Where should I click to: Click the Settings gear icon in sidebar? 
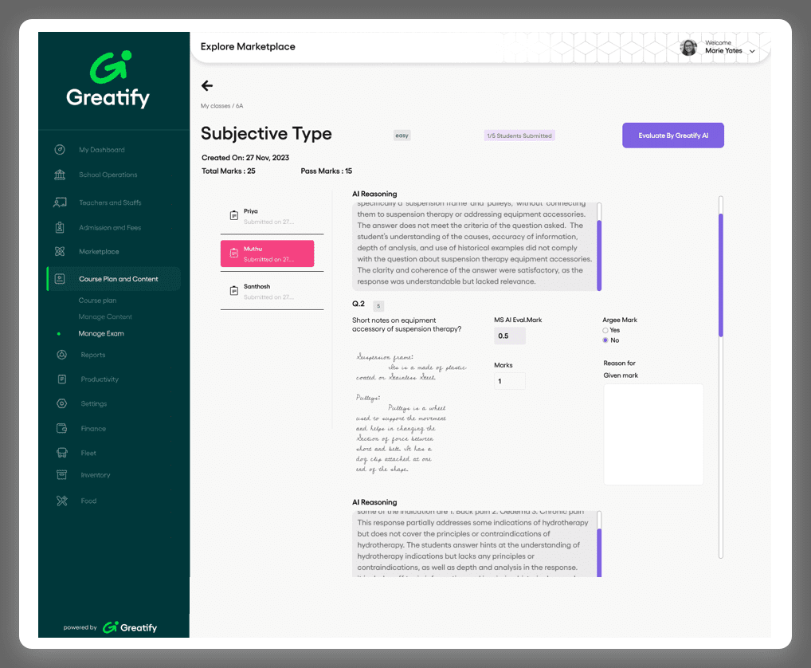coord(61,404)
